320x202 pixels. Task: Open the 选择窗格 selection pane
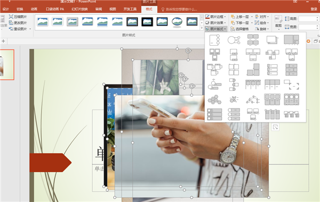pos(239,29)
